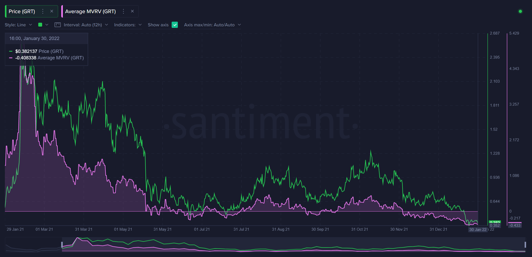
Task: Open the Style: Line dropdown
Action: pyautogui.click(x=18, y=25)
